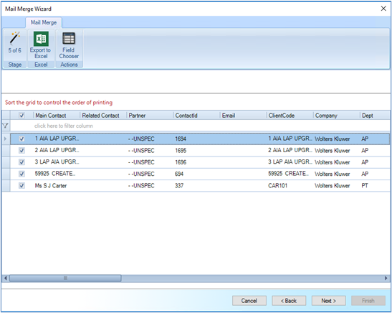Image resolution: width=392 pixels, height=313 pixels.
Task: Click the Cancel button
Action: coord(249,301)
